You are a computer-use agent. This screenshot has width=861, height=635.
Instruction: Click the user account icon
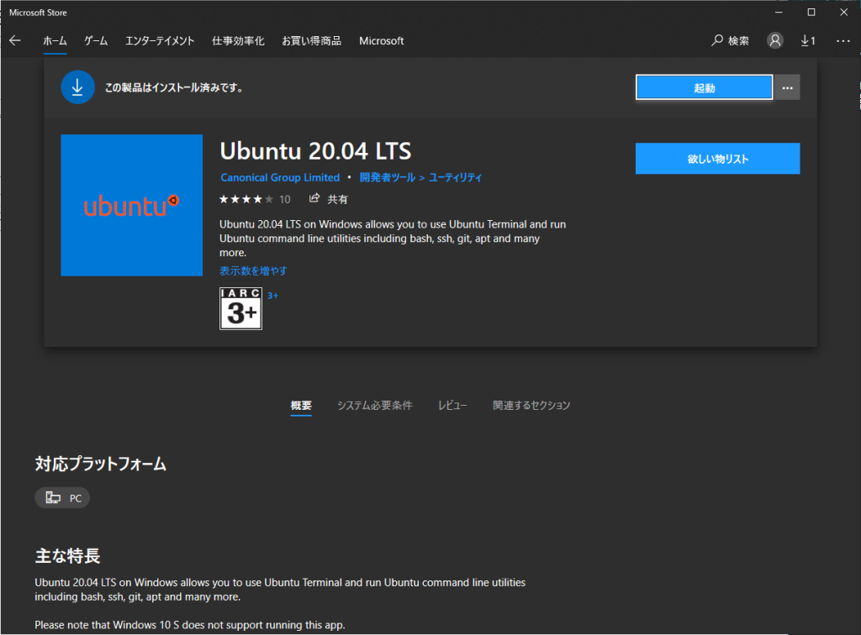774,40
